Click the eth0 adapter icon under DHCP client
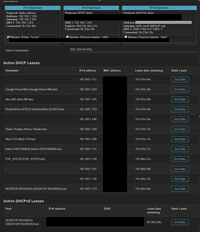200x232 pixels. pyautogui.click(x=67, y=37)
